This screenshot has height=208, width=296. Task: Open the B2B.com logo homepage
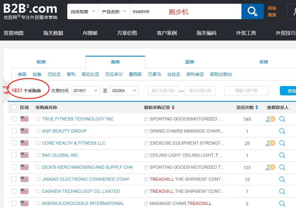coord(30,11)
